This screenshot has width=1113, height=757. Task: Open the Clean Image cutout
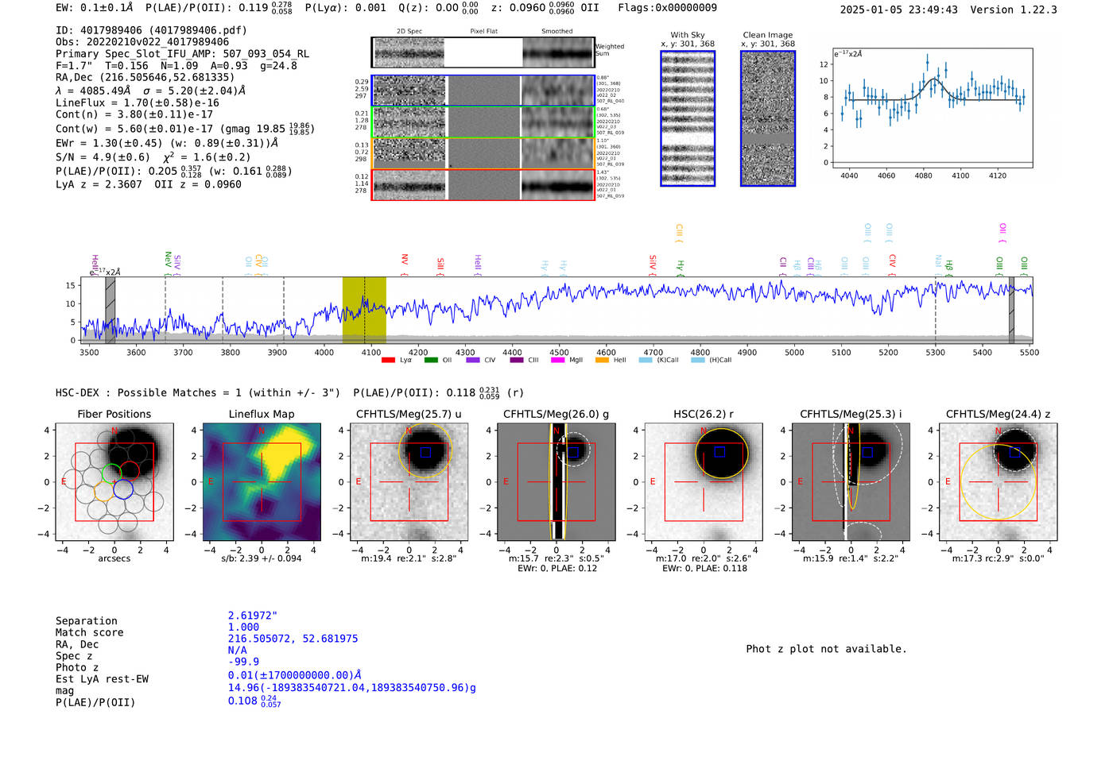(x=768, y=118)
